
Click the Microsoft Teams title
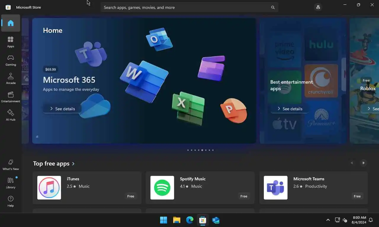pyautogui.click(x=309, y=179)
